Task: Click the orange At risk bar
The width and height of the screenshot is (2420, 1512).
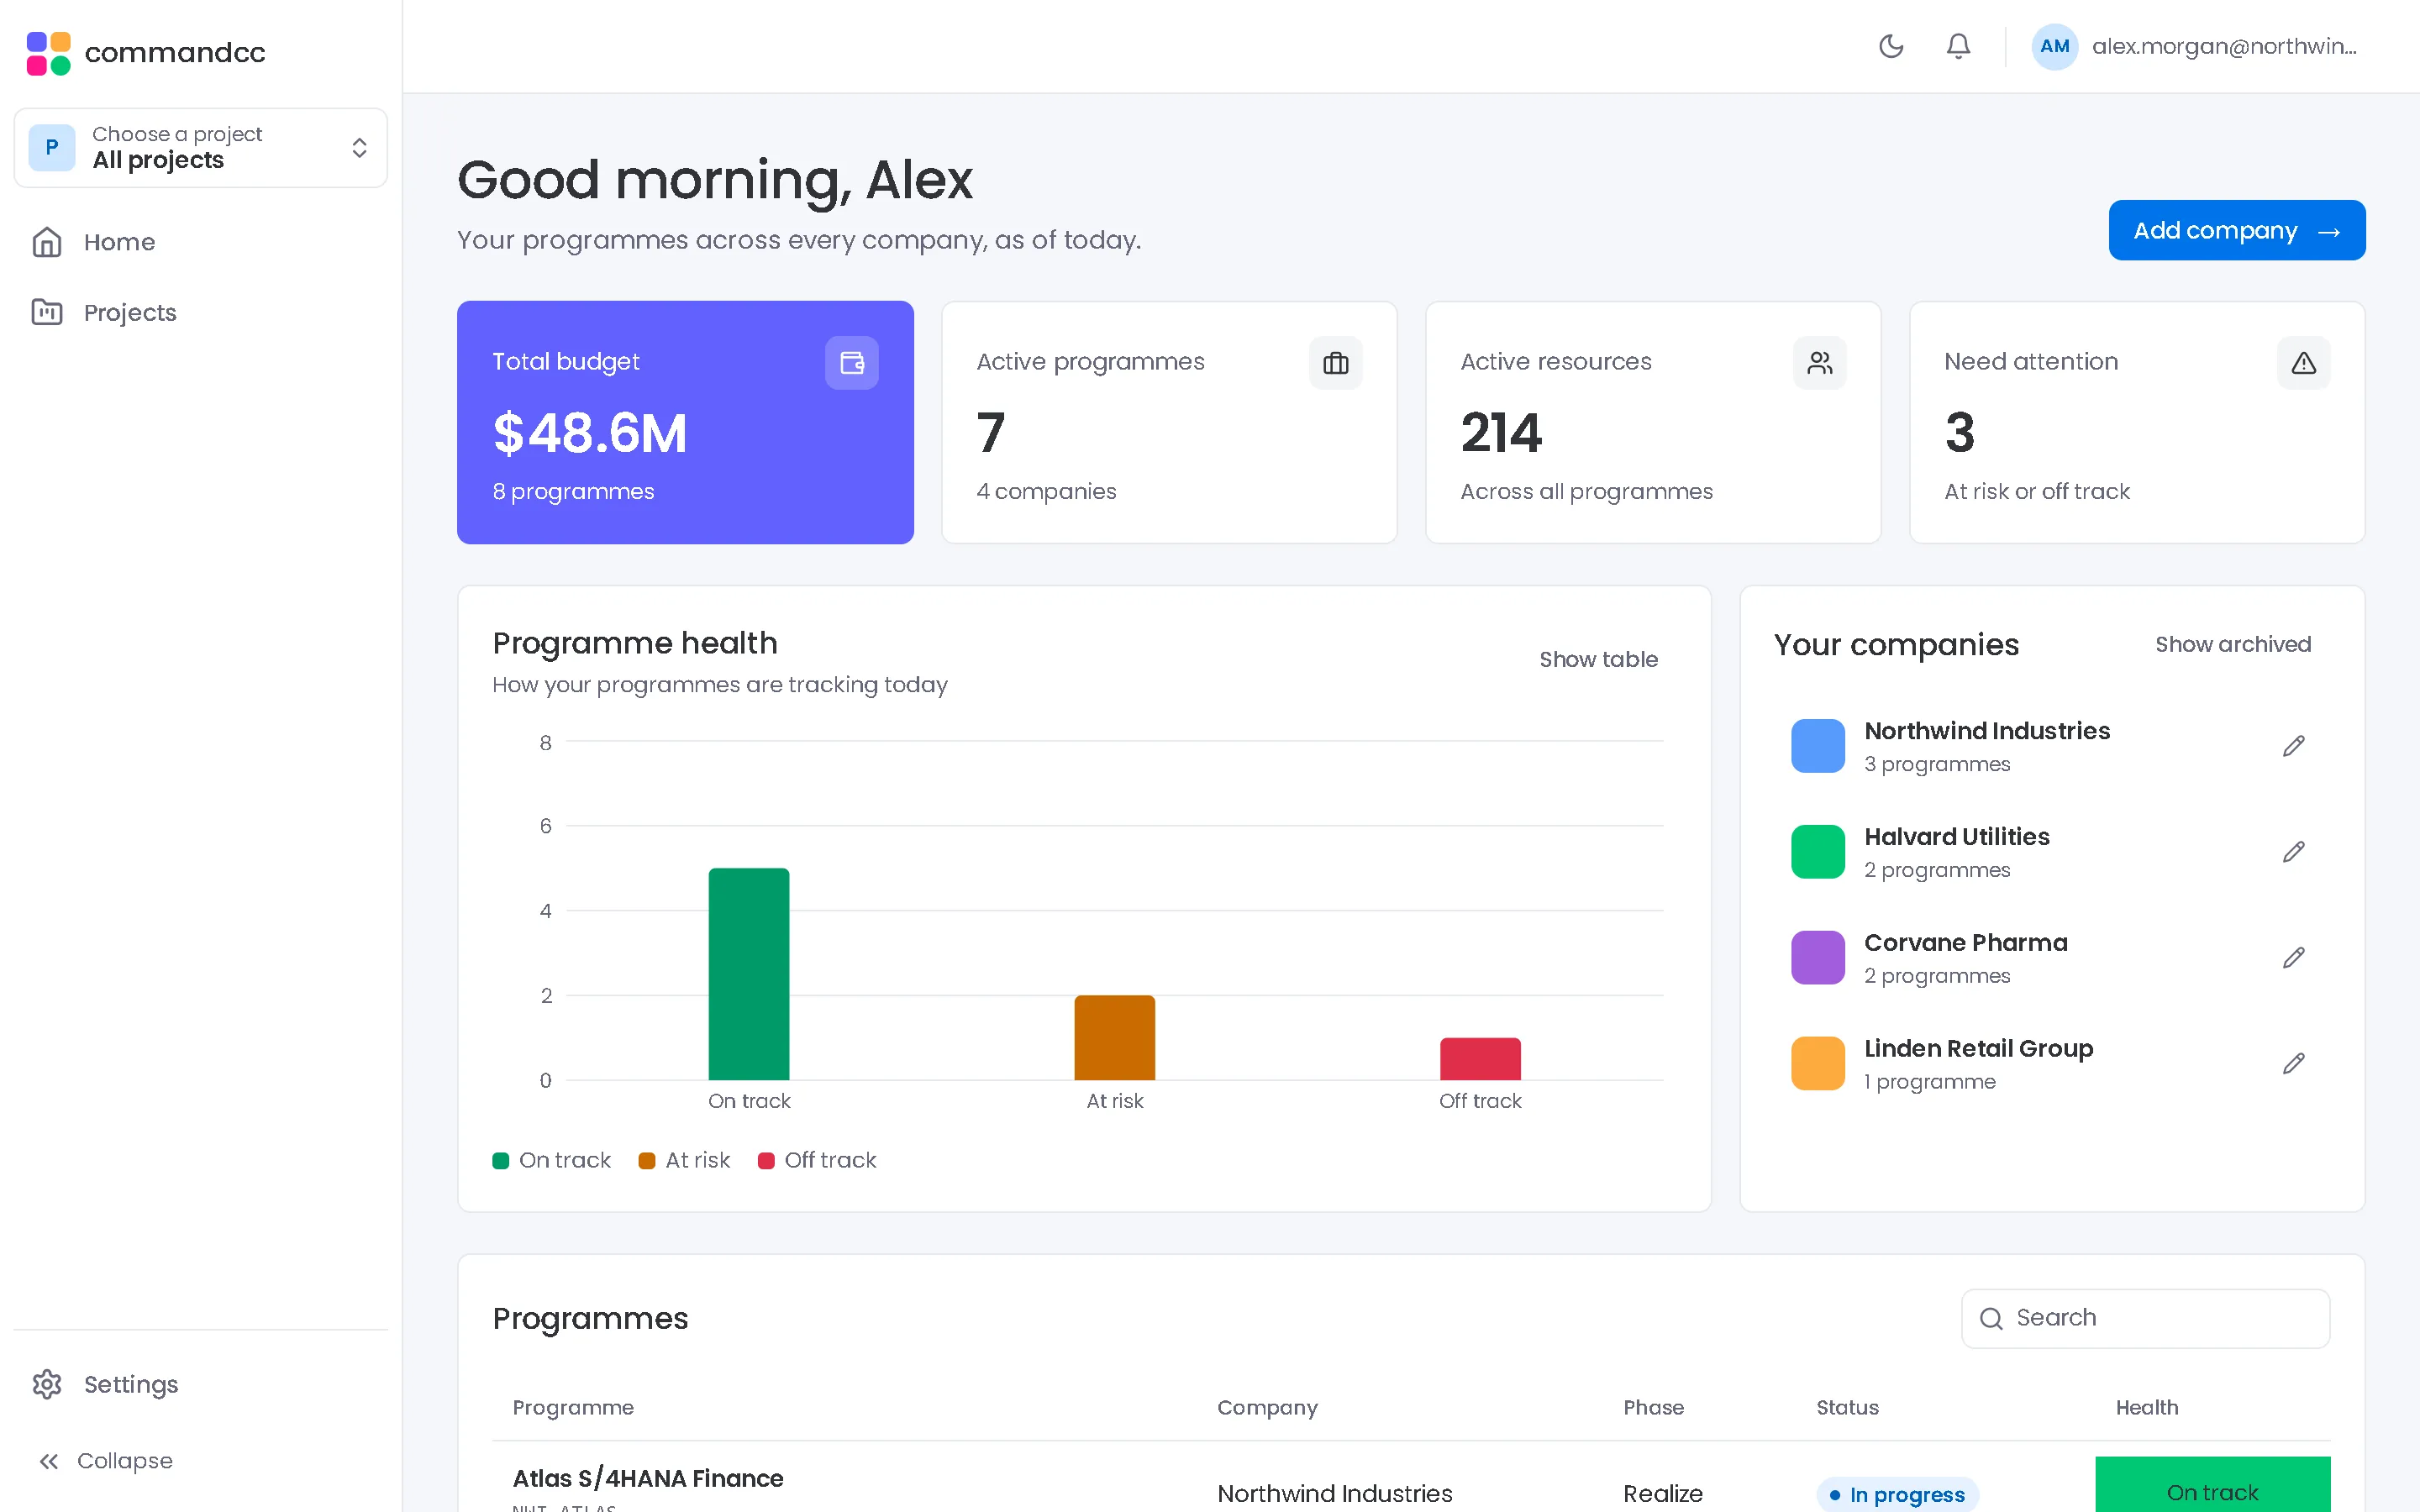Action: [x=1114, y=1037]
